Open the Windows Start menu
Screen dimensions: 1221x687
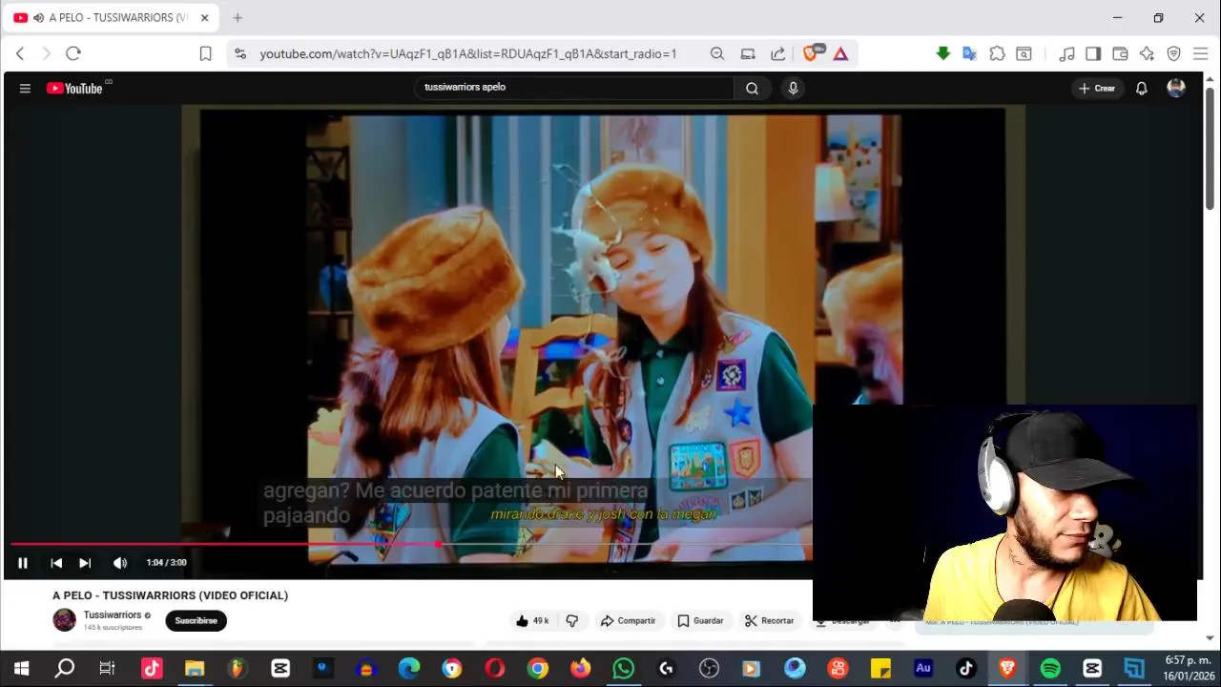[21, 669]
